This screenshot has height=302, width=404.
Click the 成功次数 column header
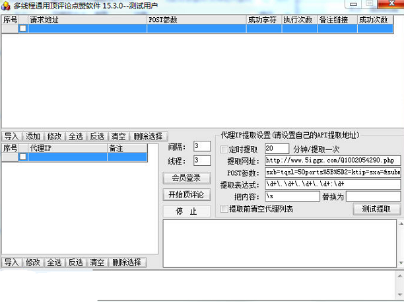click(x=375, y=20)
